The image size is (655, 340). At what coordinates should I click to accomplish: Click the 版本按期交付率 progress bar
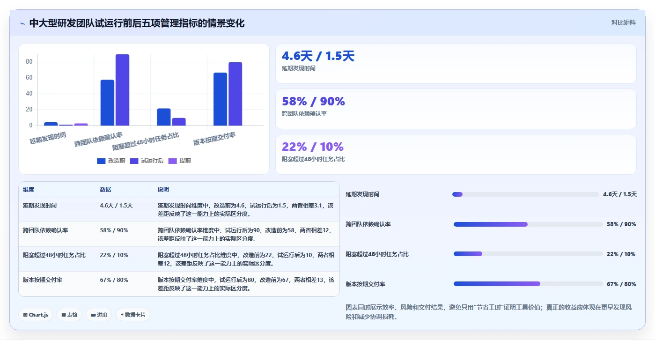[x=528, y=284]
